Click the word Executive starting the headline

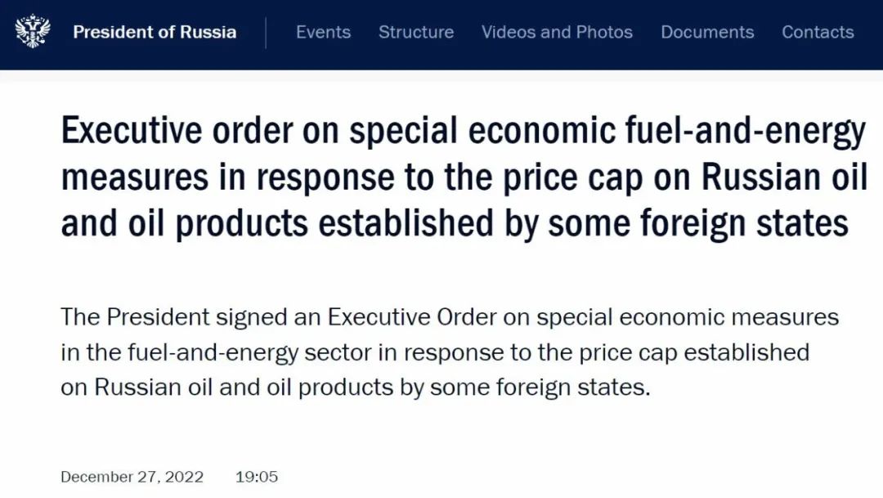point(131,131)
